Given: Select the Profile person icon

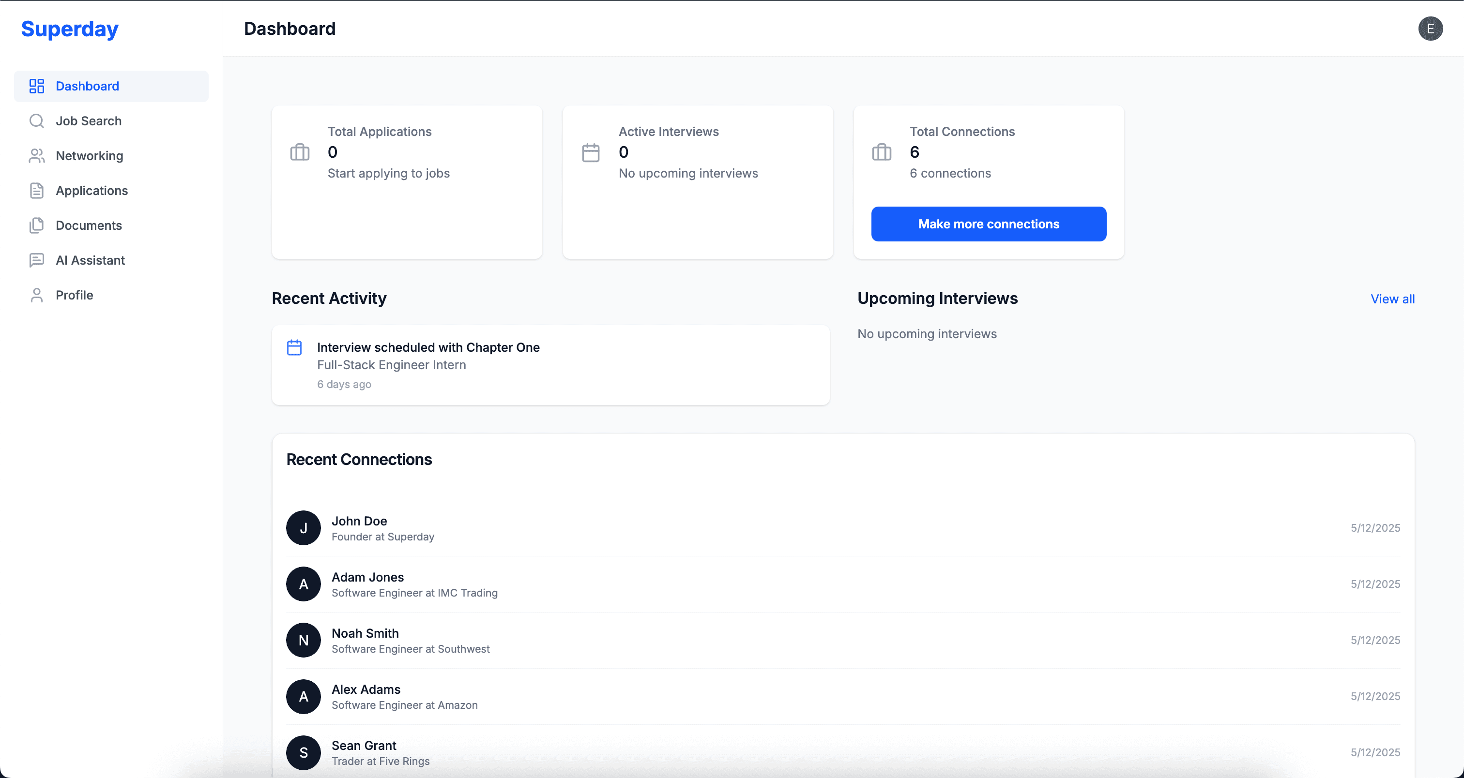Looking at the screenshot, I should pos(36,295).
